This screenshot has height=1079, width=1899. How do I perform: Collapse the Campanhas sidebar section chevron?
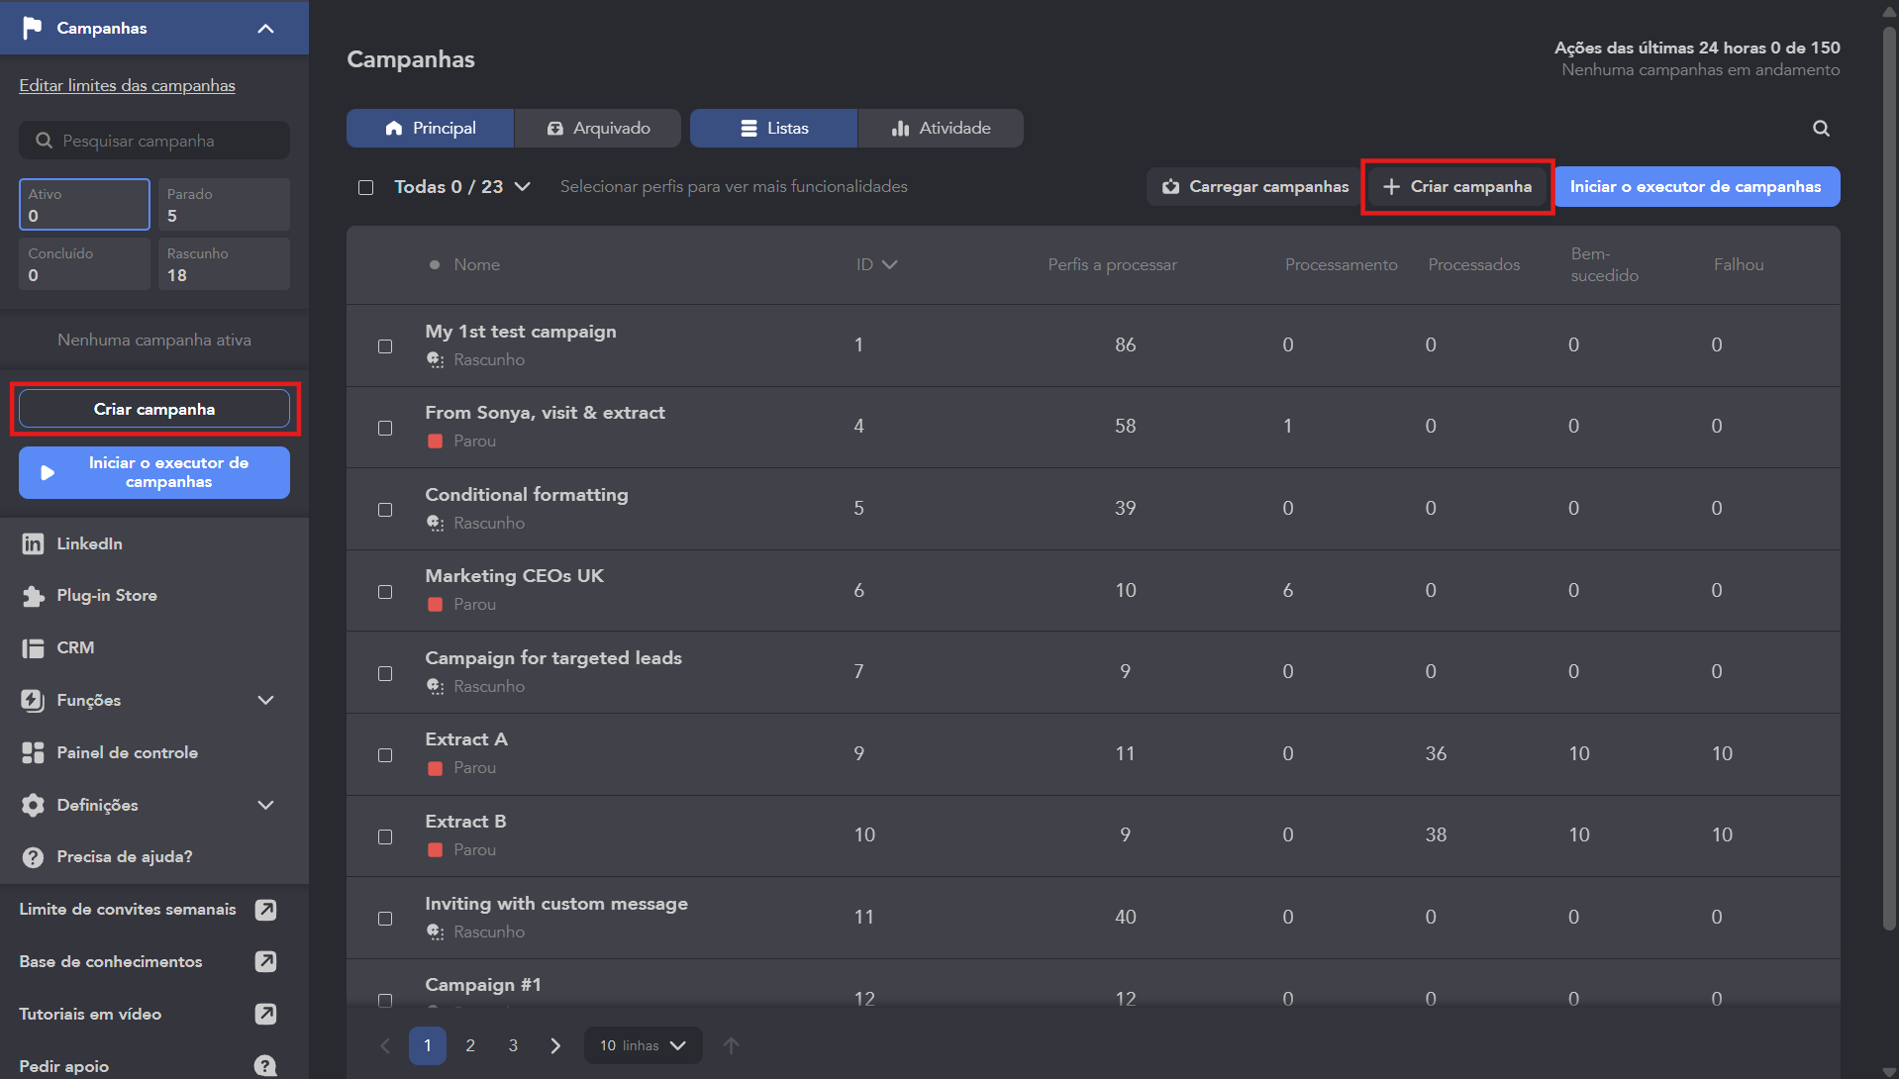tap(265, 28)
